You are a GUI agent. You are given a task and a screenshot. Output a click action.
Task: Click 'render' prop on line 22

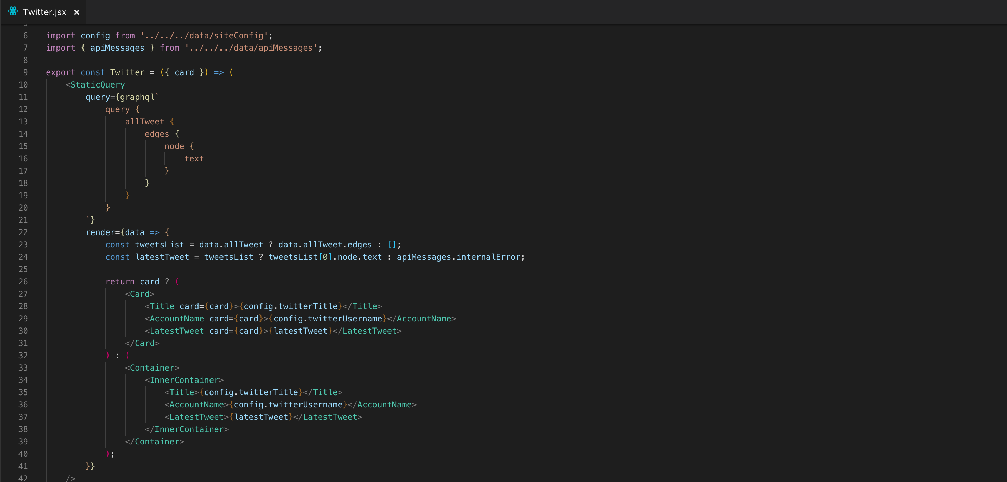[100, 232]
